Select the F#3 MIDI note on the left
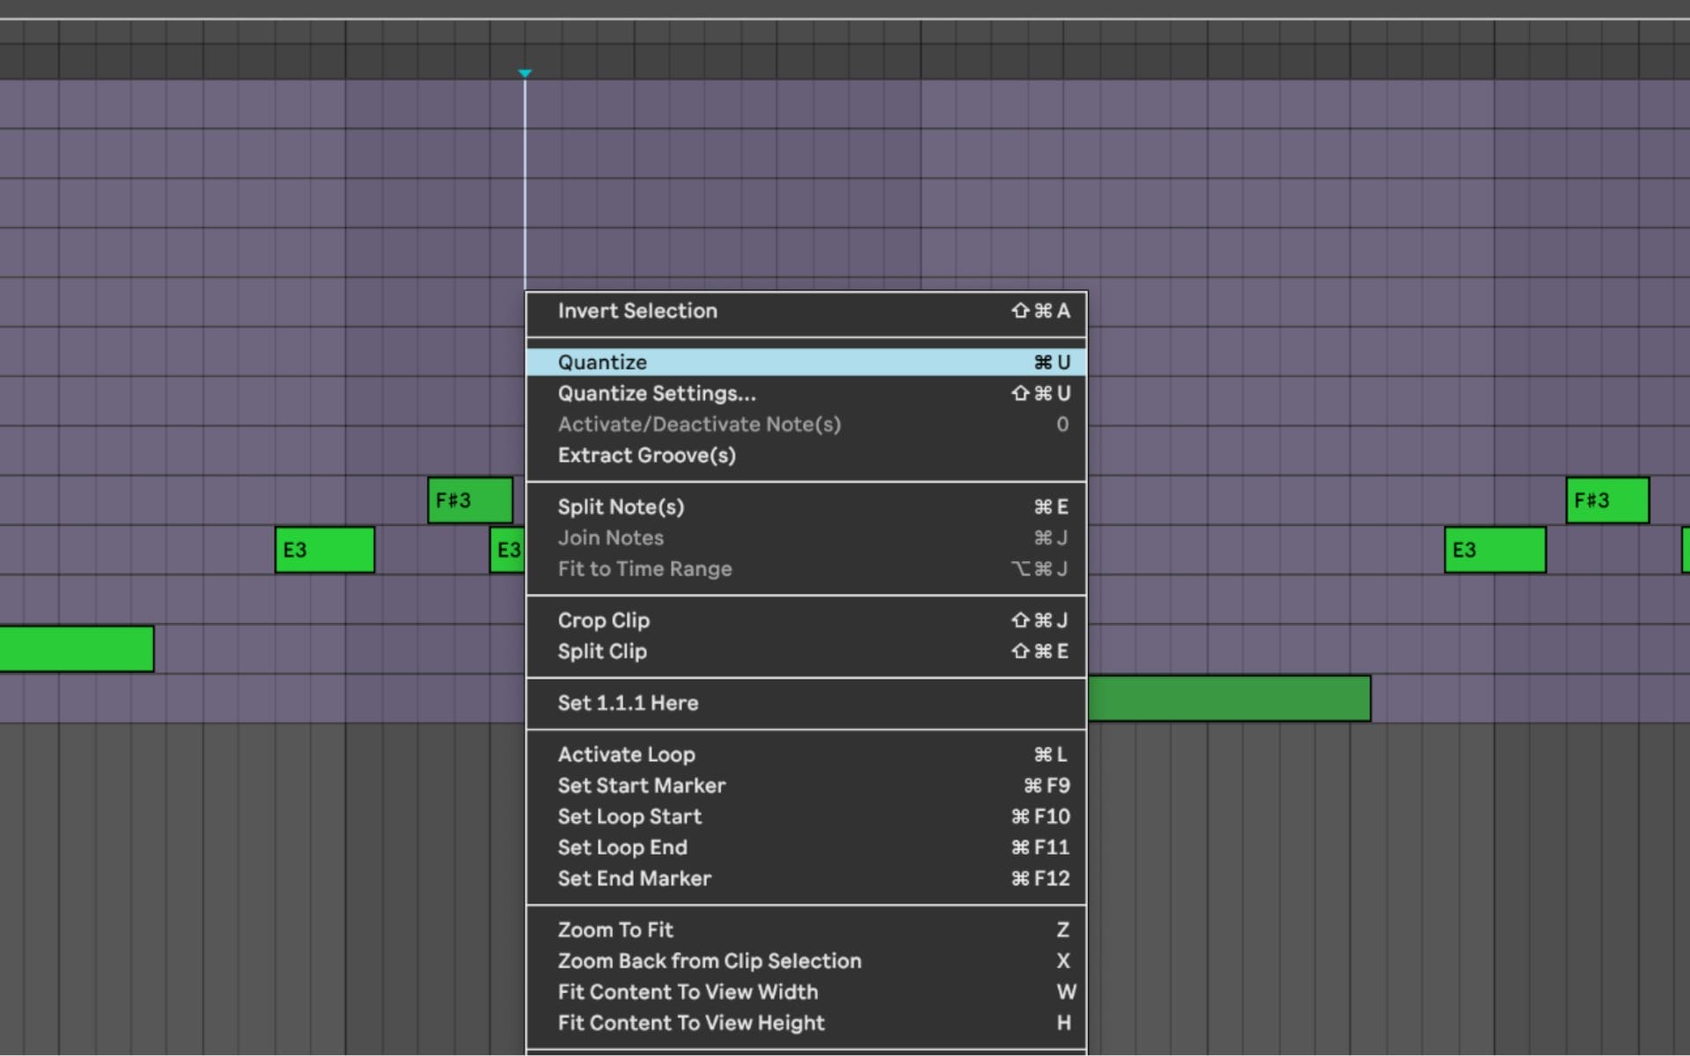Viewport: 1690px width, 1056px height. coord(468,500)
